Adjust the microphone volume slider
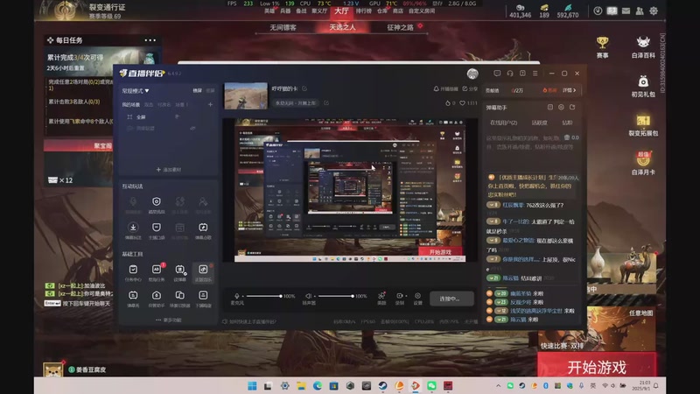This screenshot has width=700, height=394. [263, 296]
